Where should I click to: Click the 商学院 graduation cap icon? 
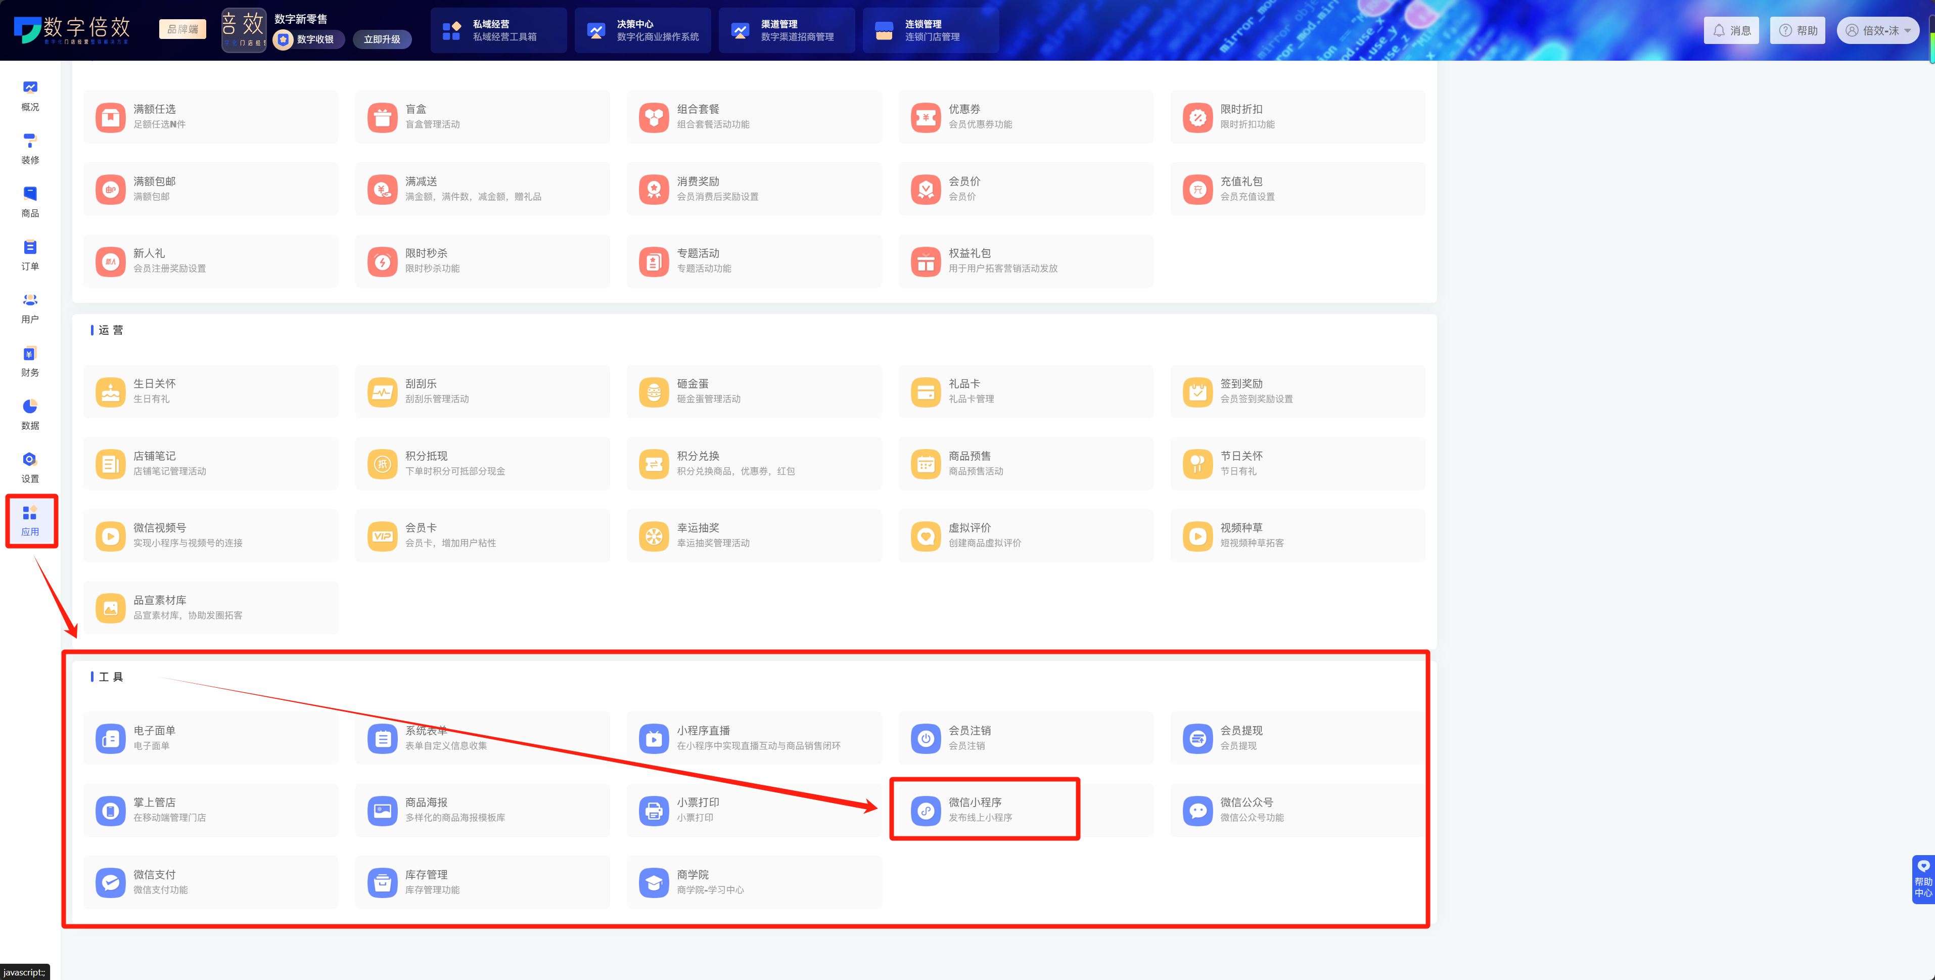click(x=654, y=882)
